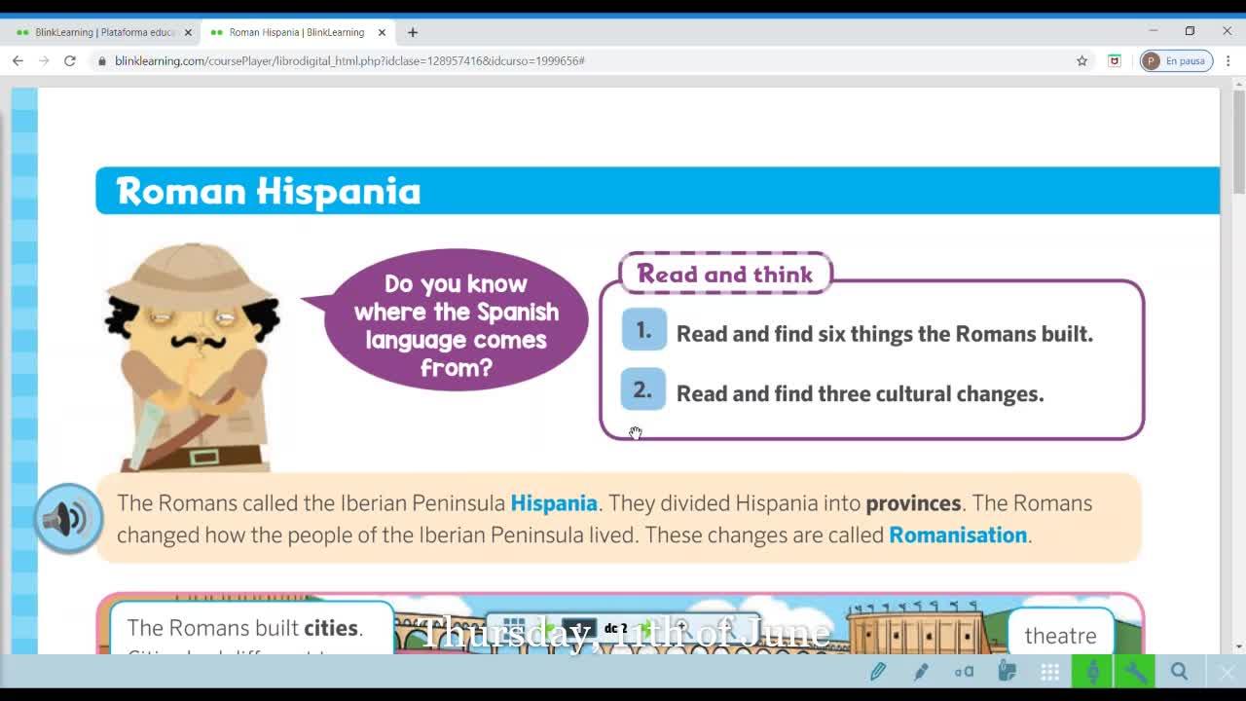1246x701 pixels.
Task: Bookmark this page with the star icon
Action: pos(1081,60)
